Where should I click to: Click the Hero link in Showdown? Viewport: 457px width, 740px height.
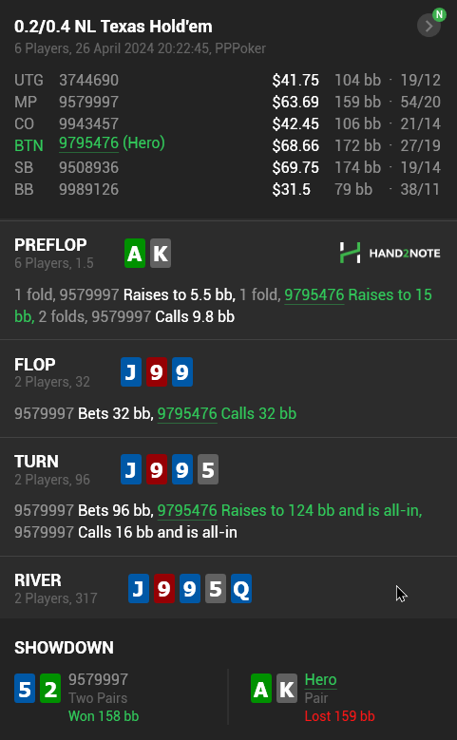(x=320, y=679)
